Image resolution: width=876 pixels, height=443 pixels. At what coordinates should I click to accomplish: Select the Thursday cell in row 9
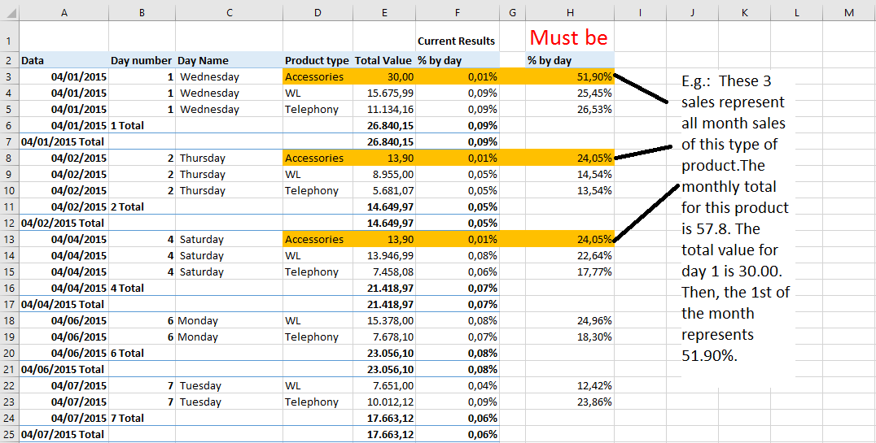pyautogui.click(x=229, y=174)
